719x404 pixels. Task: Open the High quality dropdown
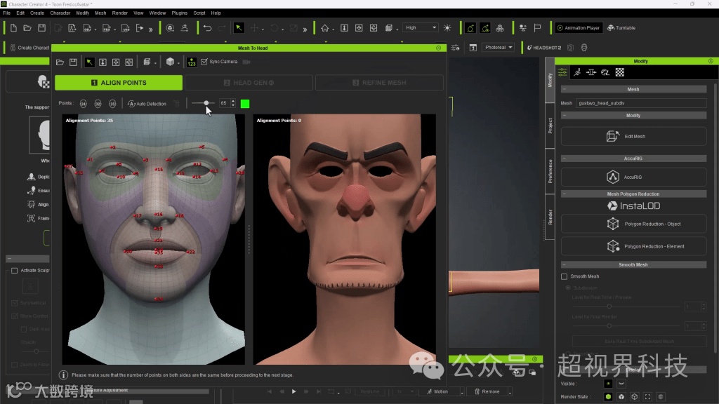(x=421, y=27)
